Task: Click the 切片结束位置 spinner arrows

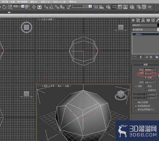Action: (157, 98)
